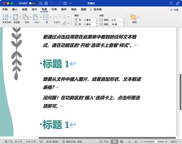Open the 绘图 tab
Image resolution: width=182 pixels, height=144 pixels.
pos(25,10)
